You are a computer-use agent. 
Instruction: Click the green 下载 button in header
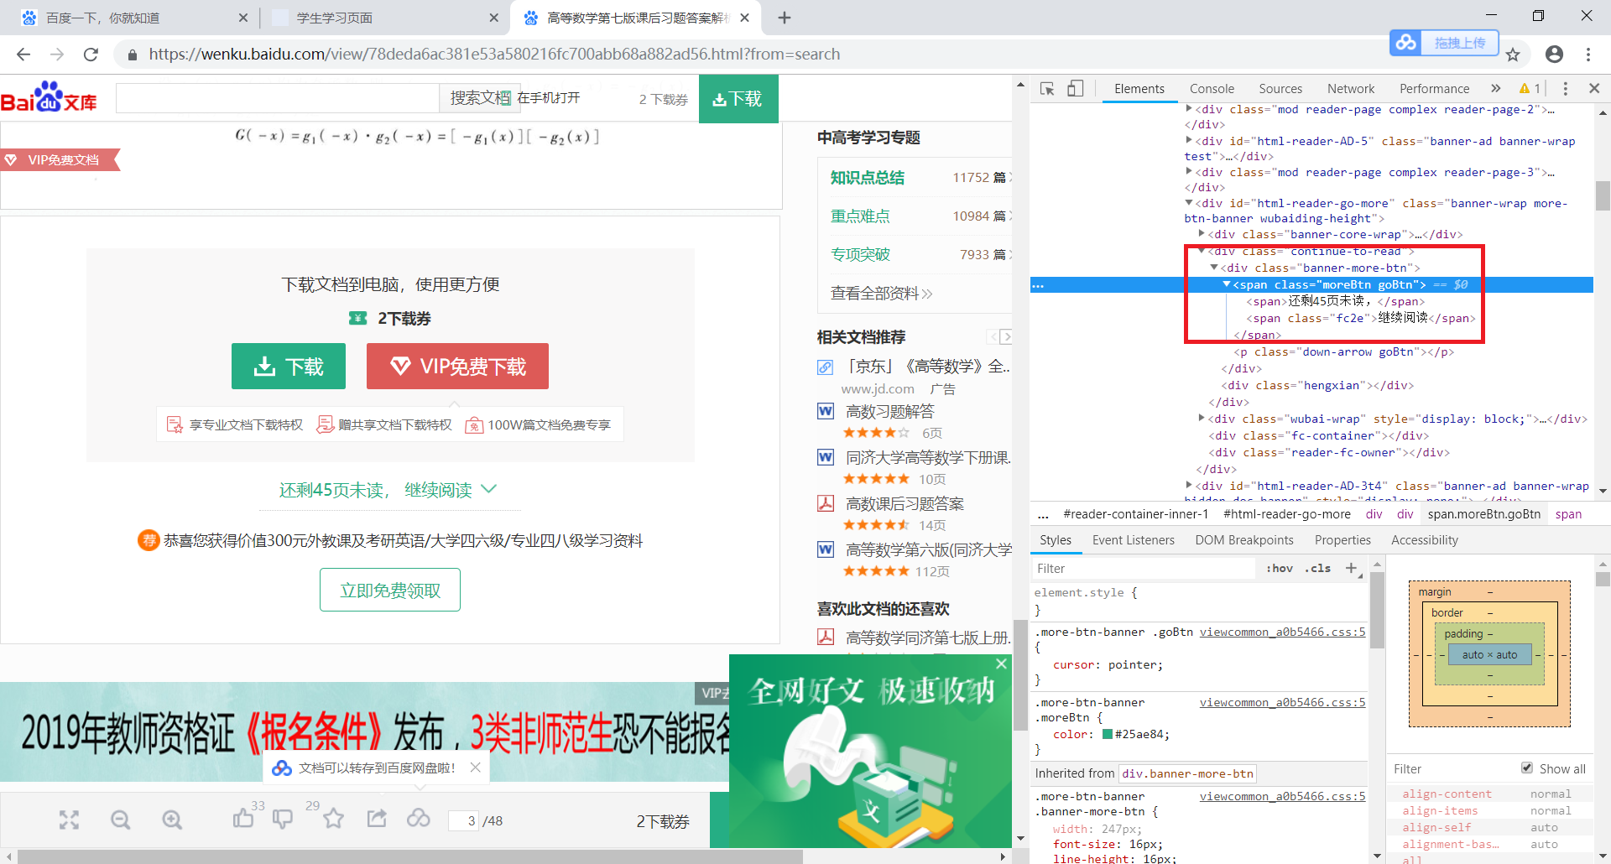click(x=738, y=99)
